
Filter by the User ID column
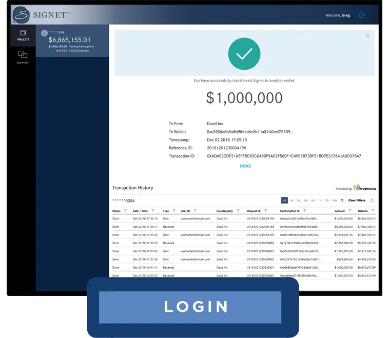pyautogui.click(x=195, y=210)
